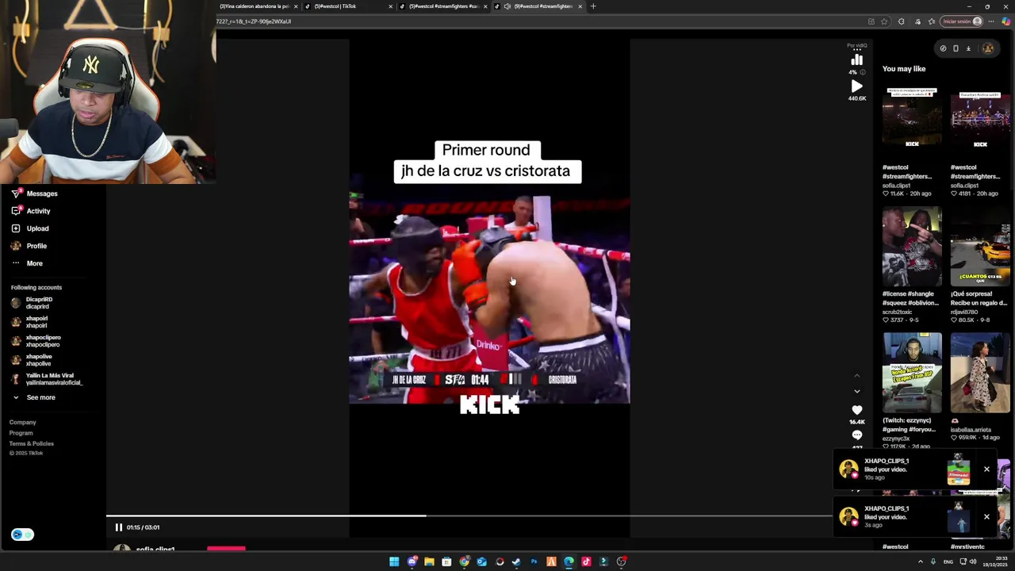Open Terms & Policies footer link

pyautogui.click(x=31, y=443)
